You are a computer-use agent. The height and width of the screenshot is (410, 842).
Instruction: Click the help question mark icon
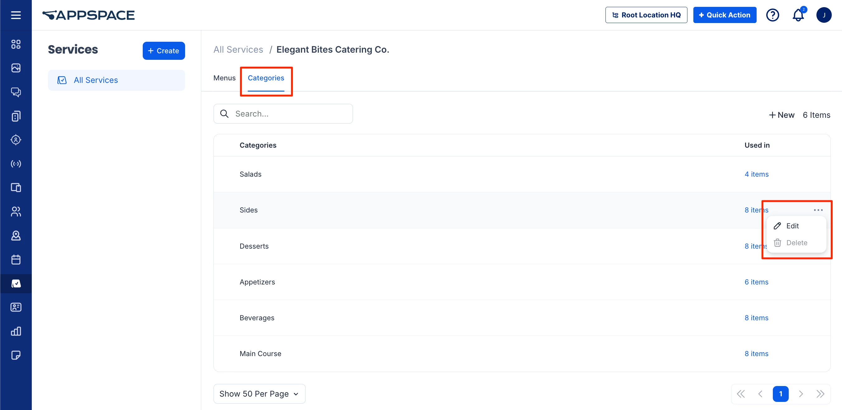pyautogui.click(x=773, y=15)
